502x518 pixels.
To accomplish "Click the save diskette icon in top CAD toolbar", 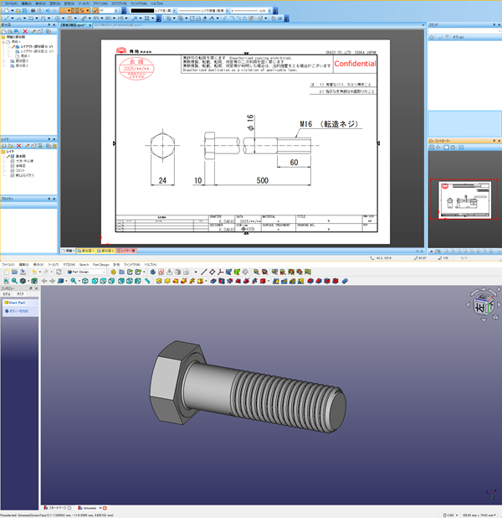I will click(x=24, y=11).
